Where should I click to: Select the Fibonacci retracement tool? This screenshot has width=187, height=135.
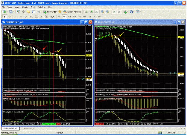[x=36, y=17]
